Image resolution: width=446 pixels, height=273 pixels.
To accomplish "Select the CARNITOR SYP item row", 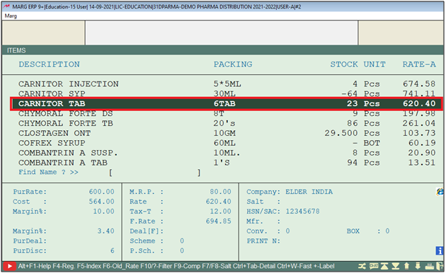I will pos(227,93).
